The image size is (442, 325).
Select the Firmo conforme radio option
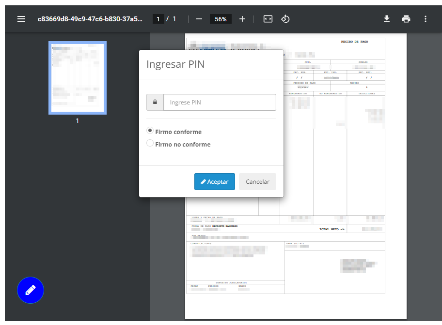[x=150, y=131]
